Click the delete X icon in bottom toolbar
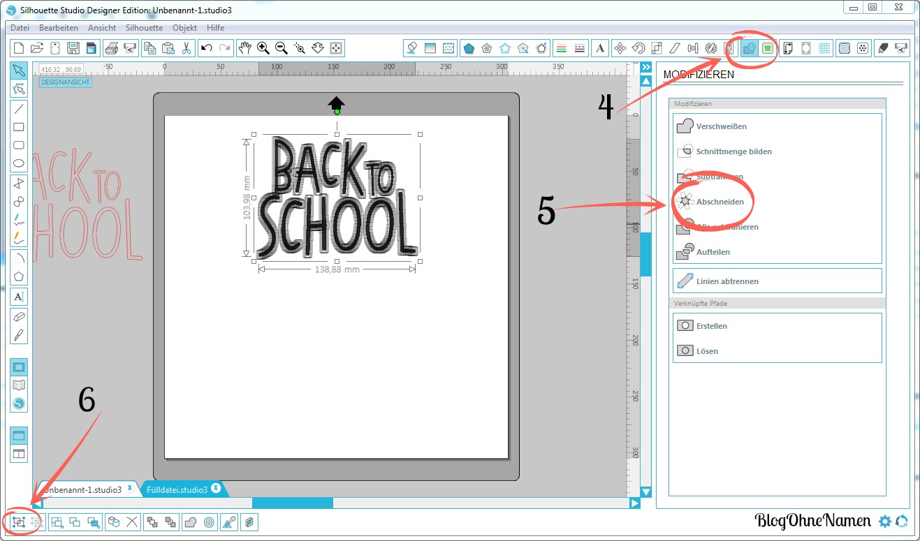 [x=131, y=521]
